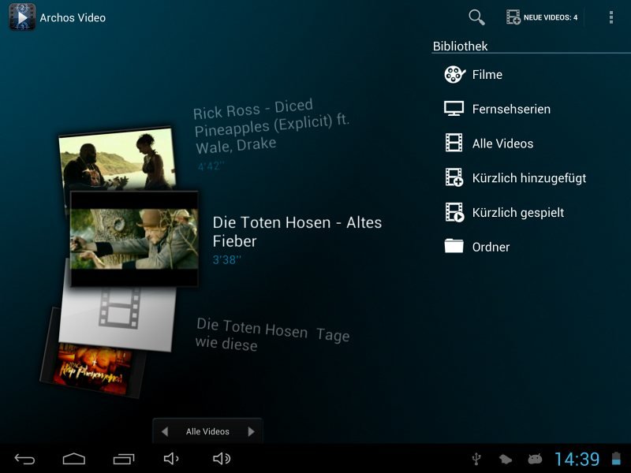Select the Die Toten Hosen Tage wie diese title

272,334
